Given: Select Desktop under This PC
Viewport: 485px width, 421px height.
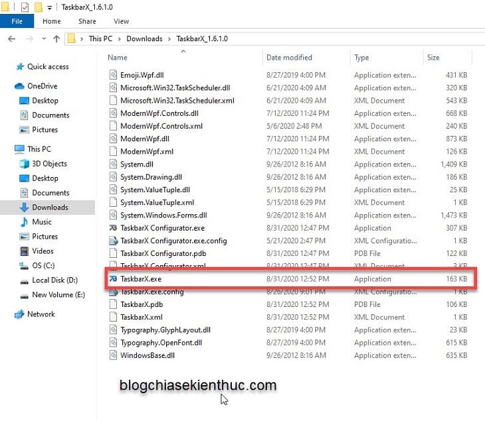Looking at the screenshot, I should pyautogui.click(x=45, y=178).
